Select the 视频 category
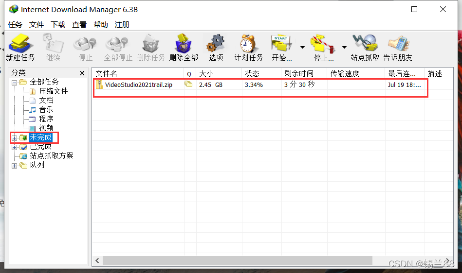The width and height of the screenshot is (462, 273). pyautogui.click(x=46, y=128)
